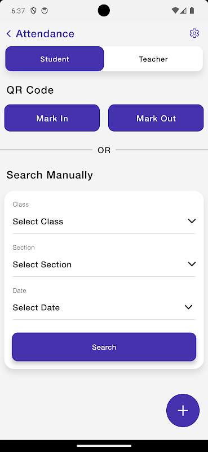Go back using the left chevron

click(x=8, y=34)
